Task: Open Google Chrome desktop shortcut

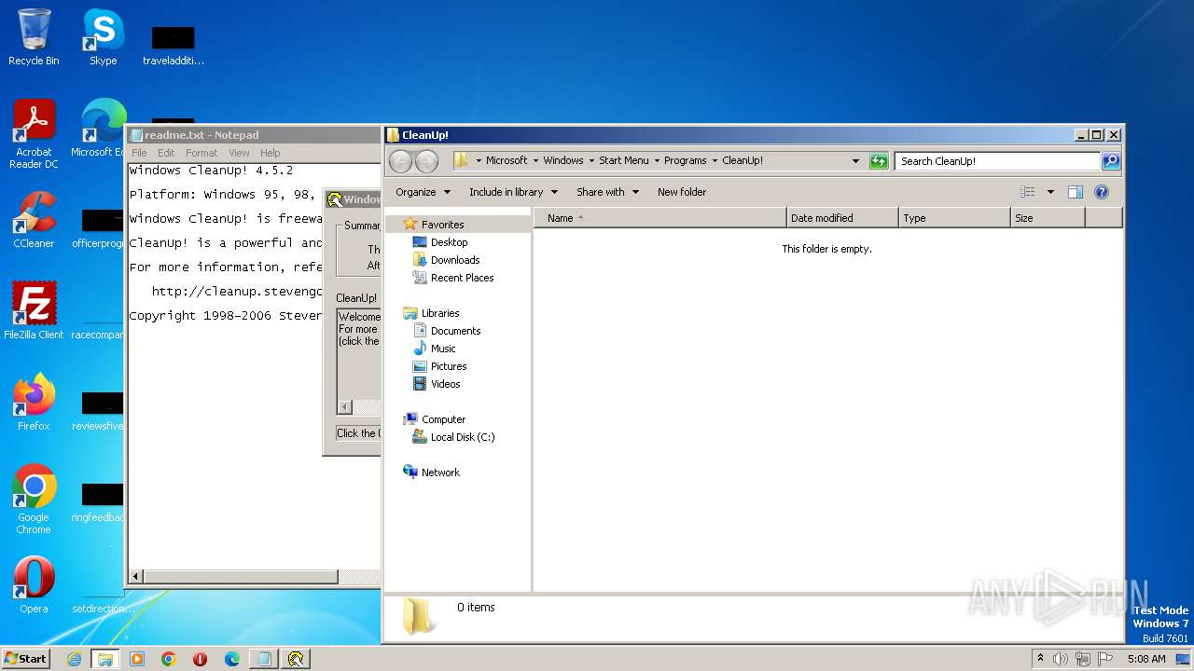Action: click(x=34, y=500)
